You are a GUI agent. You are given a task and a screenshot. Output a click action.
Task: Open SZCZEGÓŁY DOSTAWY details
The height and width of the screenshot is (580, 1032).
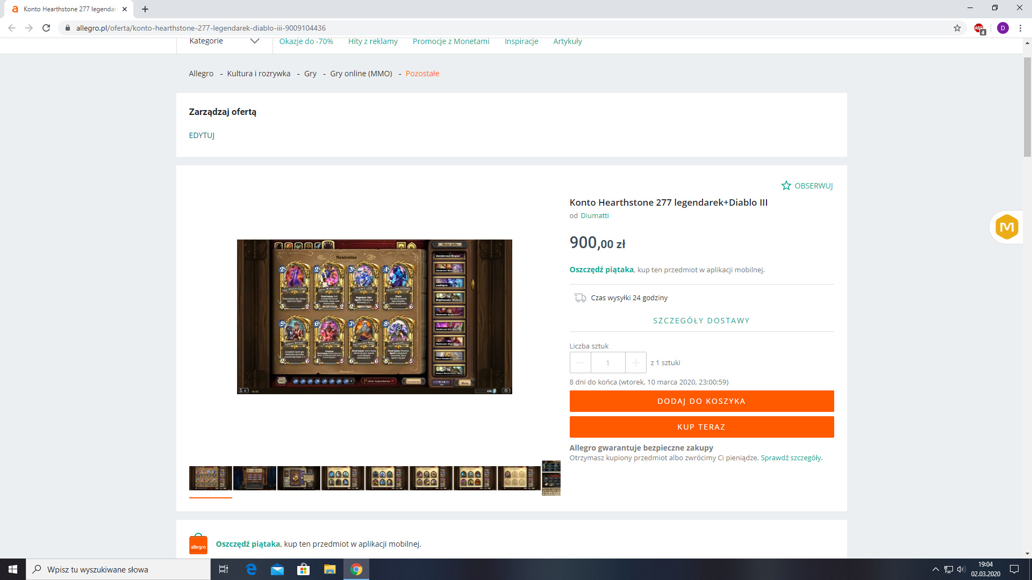click(701, 321)
